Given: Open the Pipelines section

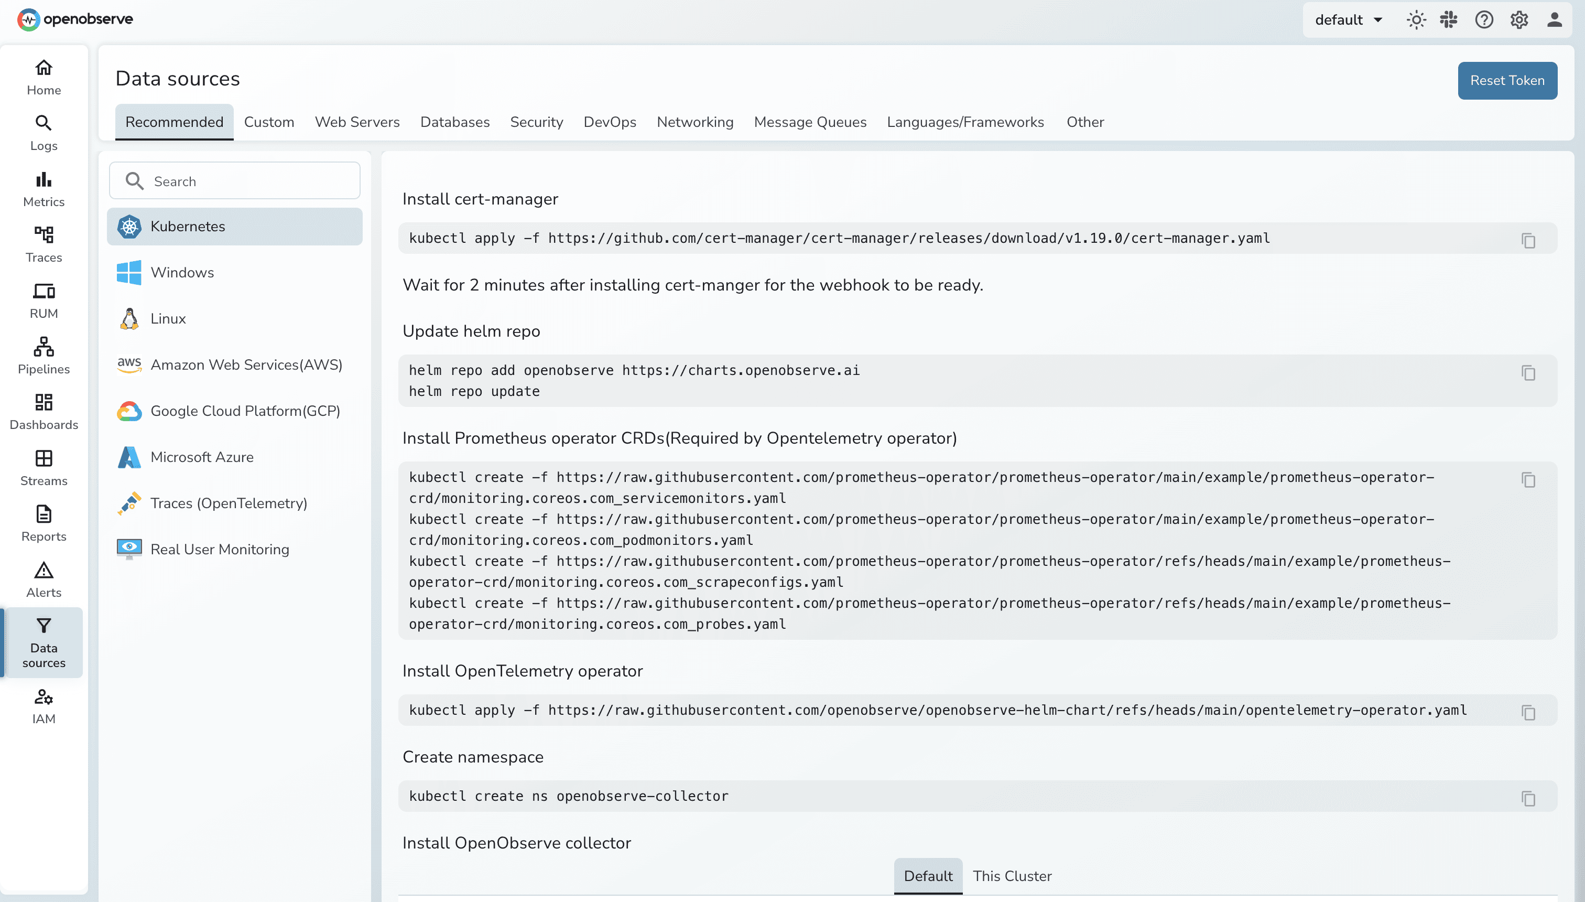Looking at the screenshot, I should pyautogui.click(x=43, y=355).
